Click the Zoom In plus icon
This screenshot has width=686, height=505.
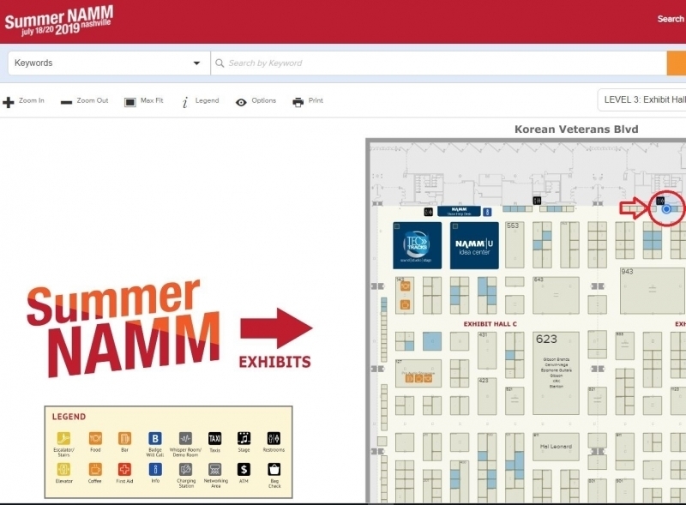click(x=9, y=102)
